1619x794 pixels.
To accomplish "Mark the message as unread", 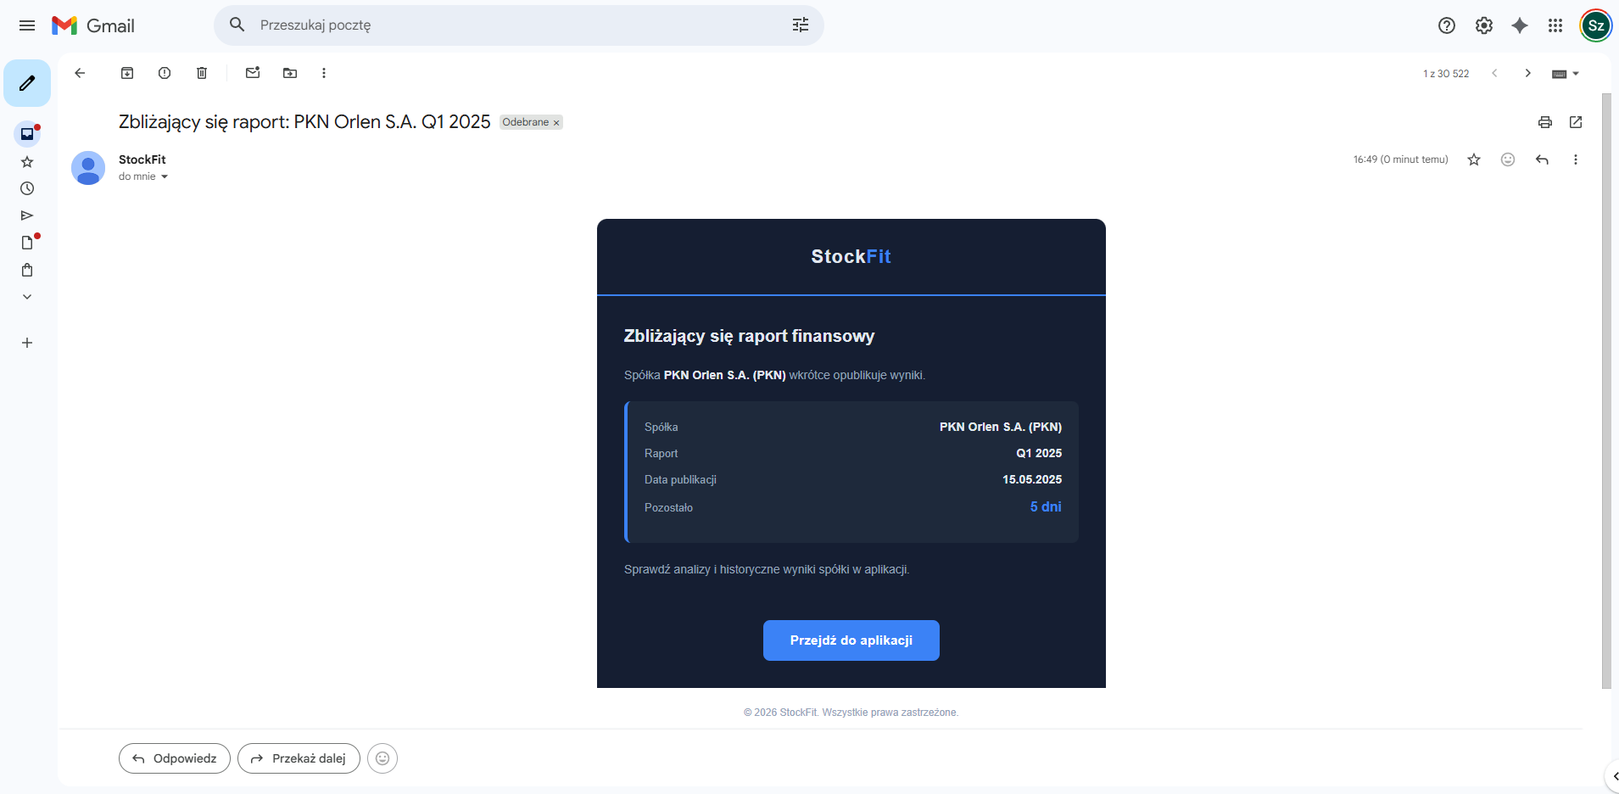I will [253, 73].
